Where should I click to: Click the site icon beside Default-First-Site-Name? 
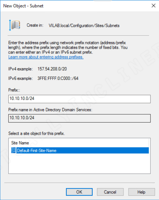tap(13, 151)
